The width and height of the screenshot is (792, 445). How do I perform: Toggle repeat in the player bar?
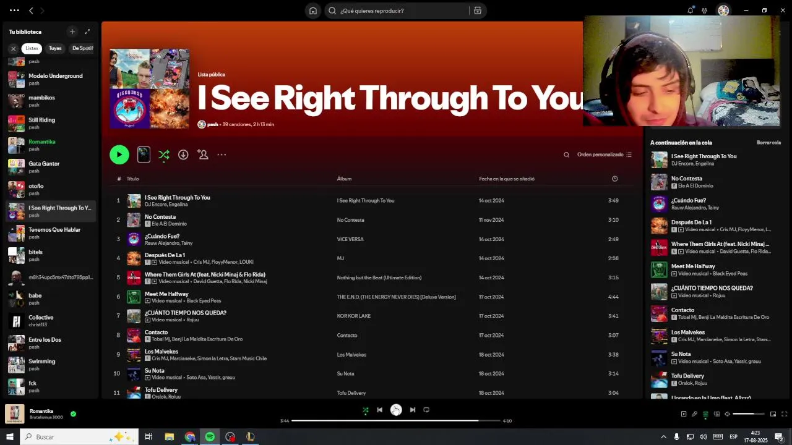point(426,410)
